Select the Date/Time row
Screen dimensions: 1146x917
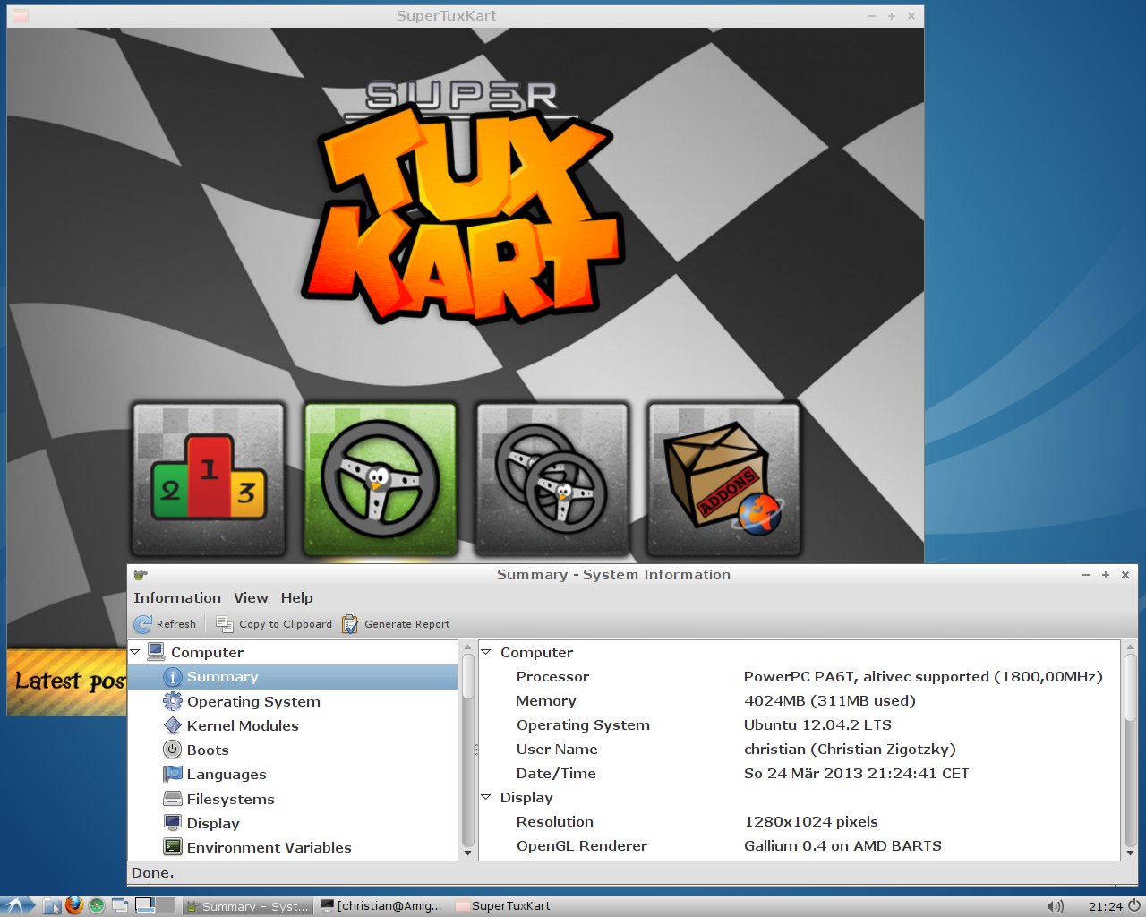tap(800, 774)
